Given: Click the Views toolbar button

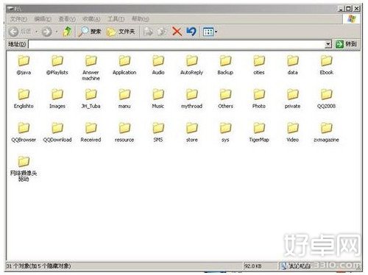Looking at the screenshot, I should click(208, 32).
